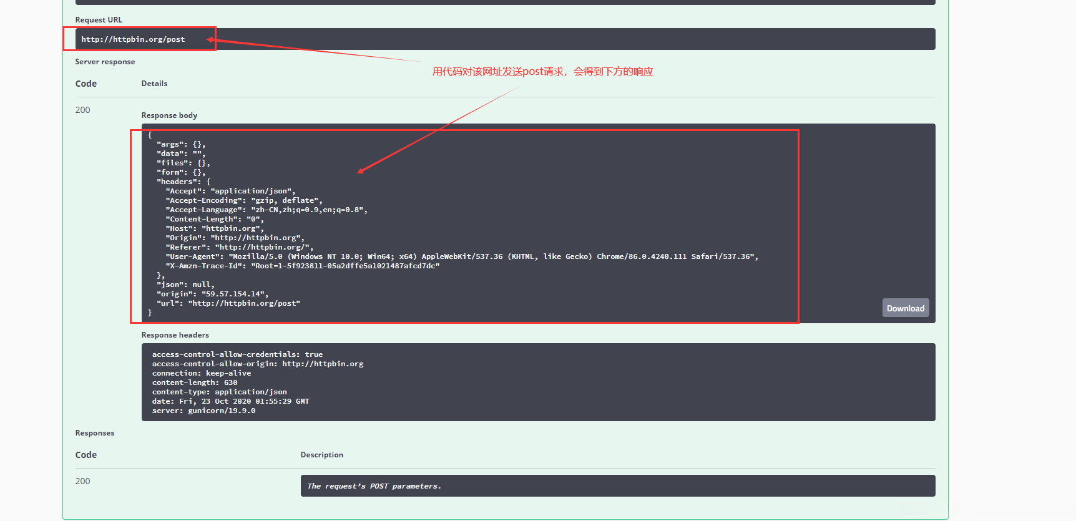Screen dimensions: 1076x521
Task: Select the "origin": "59.57.154.14" line
Action: click(x=213, y=294)
